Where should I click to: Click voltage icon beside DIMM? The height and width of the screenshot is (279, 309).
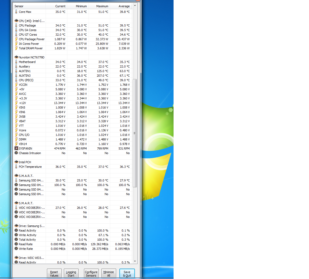(16, 139)
